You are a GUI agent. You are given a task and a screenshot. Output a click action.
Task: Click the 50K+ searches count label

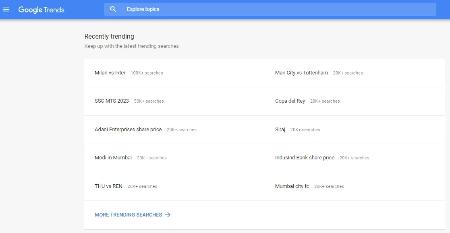click(149, 101)
